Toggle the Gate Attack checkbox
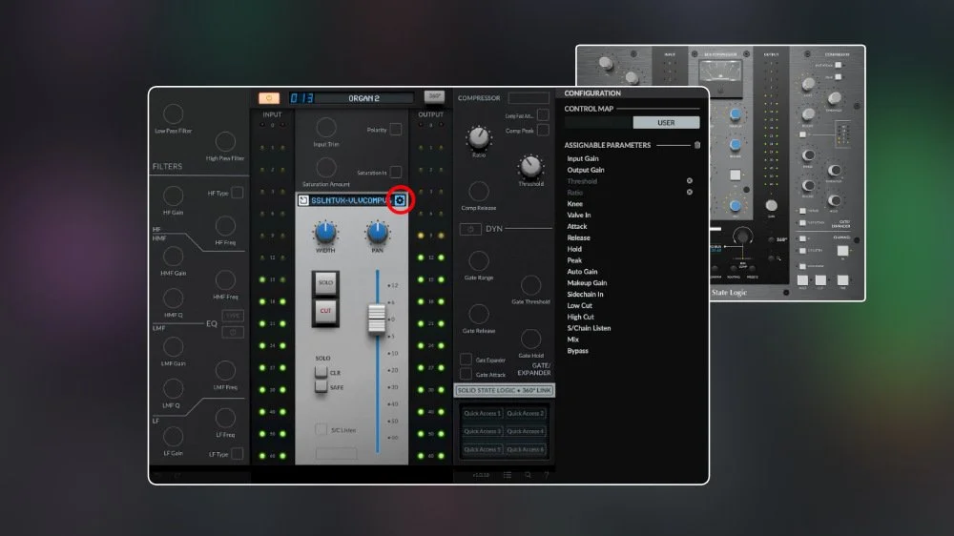Viewport: 954px width, 536px height. coord(467,374)
